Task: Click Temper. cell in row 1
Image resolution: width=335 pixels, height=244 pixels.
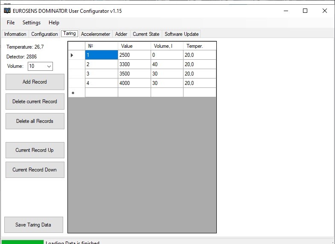Action: (x=200, y=55)
